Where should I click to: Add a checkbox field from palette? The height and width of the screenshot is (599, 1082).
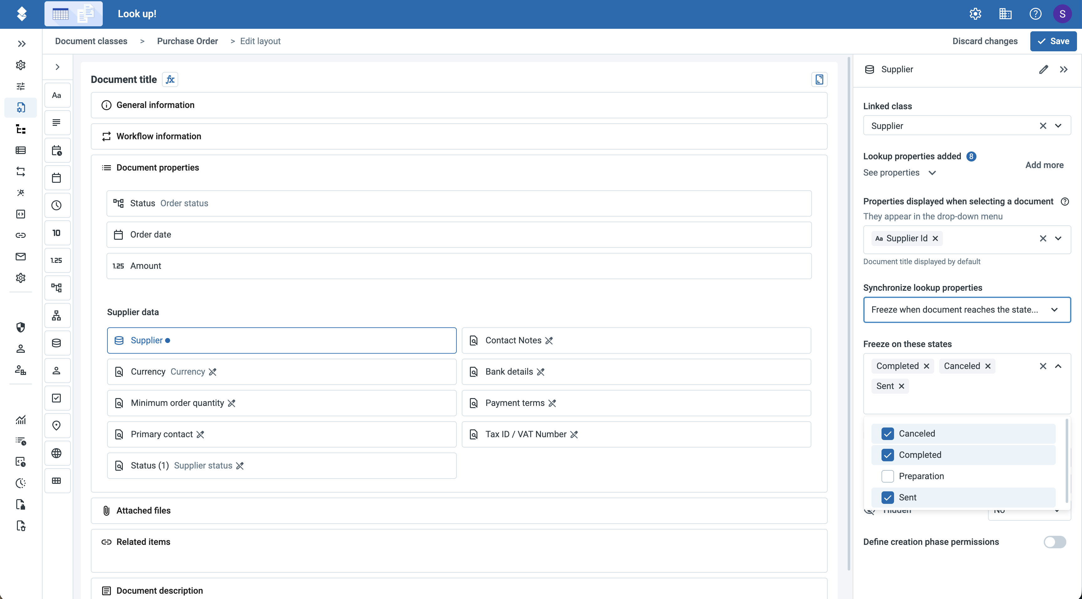57,398
